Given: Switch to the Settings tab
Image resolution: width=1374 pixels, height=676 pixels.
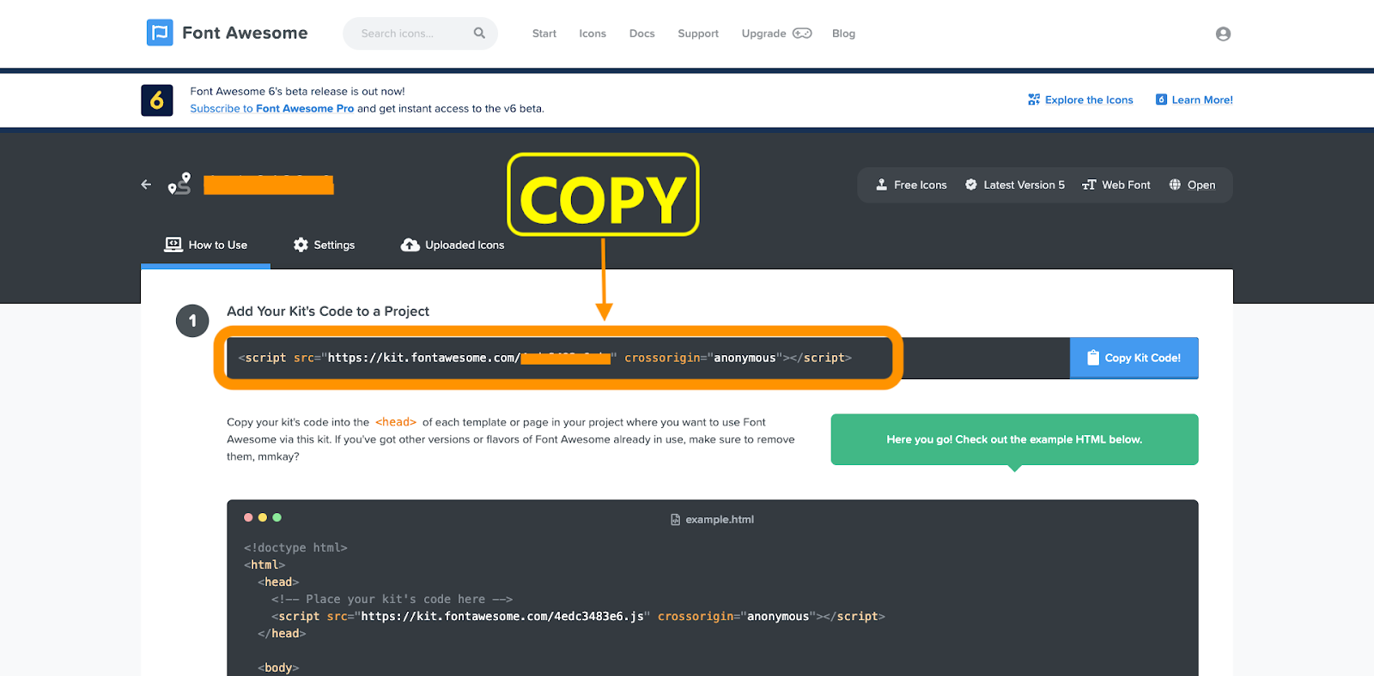Looking at the screenshot, I should click(324, 245).
